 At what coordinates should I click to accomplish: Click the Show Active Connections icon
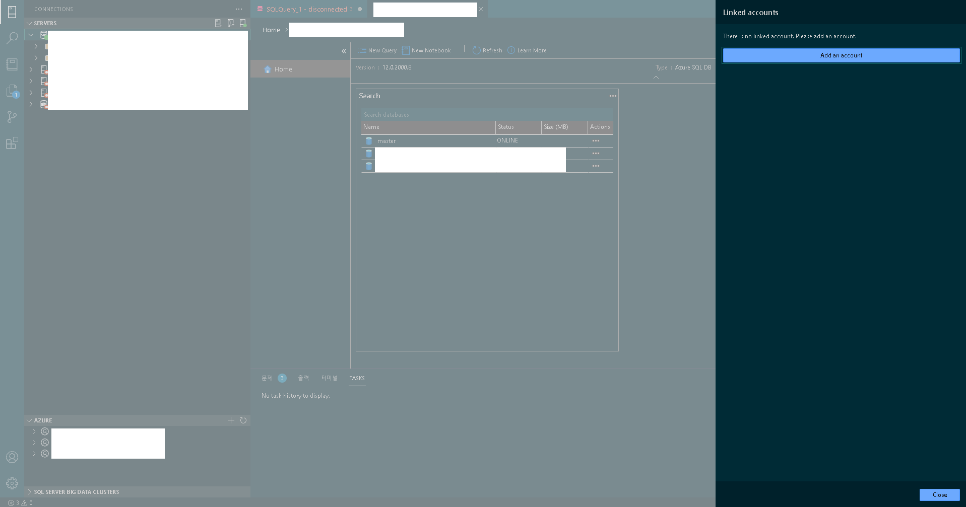tap(242, 23)
